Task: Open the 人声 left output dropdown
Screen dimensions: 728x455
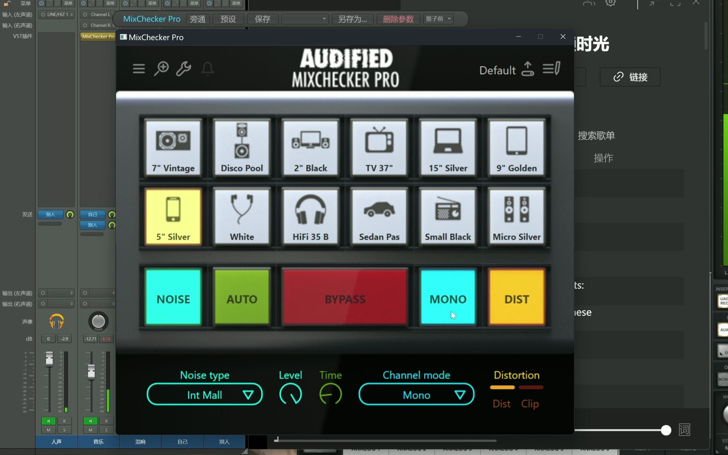Action: 56,293
